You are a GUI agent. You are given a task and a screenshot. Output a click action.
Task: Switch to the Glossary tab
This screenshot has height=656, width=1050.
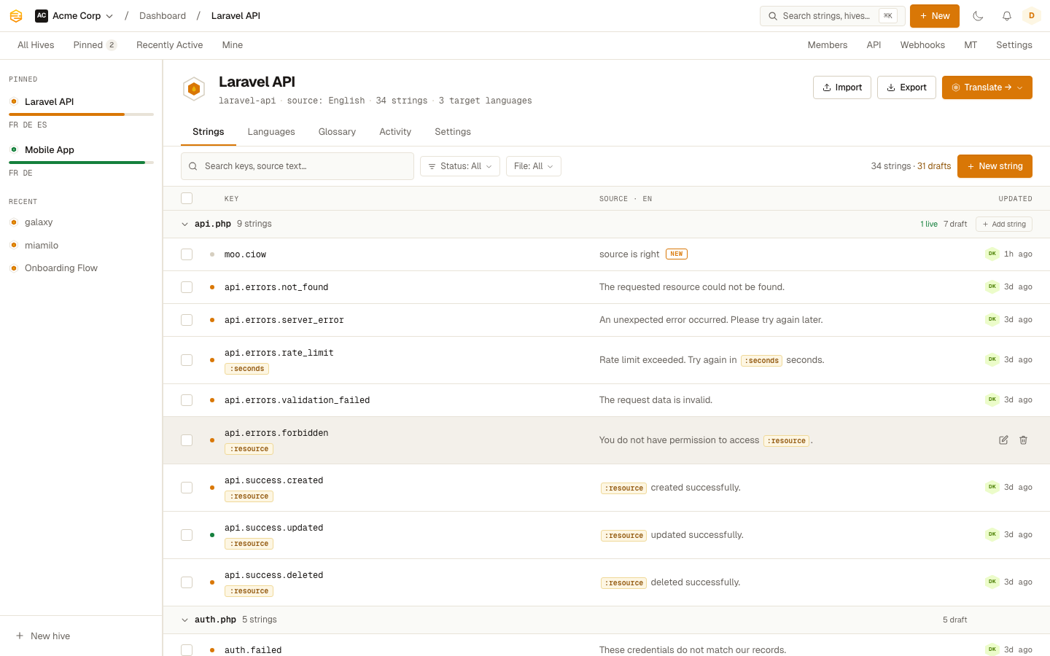[337, 132]
